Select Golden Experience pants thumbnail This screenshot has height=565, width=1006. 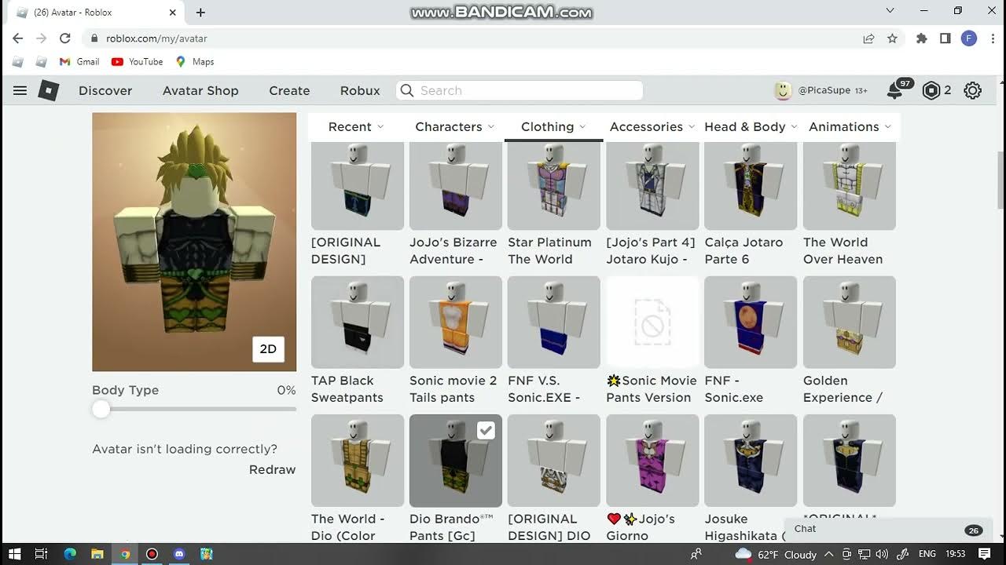point(850,322)
